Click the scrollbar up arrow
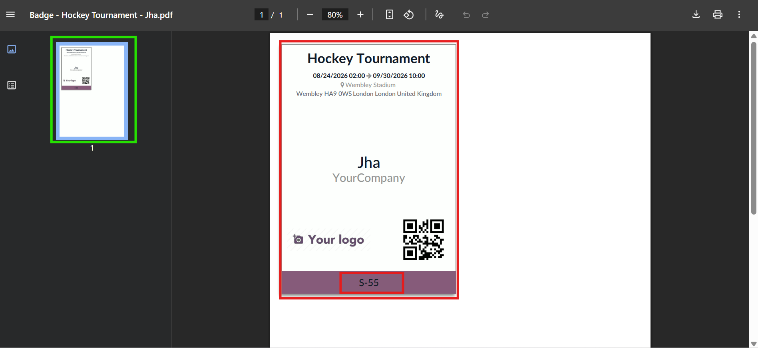This screenshot has height=348, width=758. coord(754,36)
